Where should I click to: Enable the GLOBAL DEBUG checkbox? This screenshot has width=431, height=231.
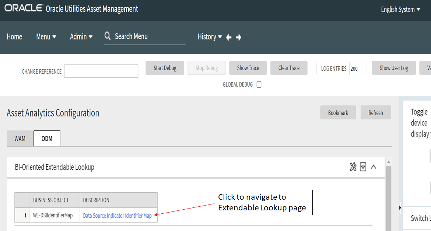259,84
